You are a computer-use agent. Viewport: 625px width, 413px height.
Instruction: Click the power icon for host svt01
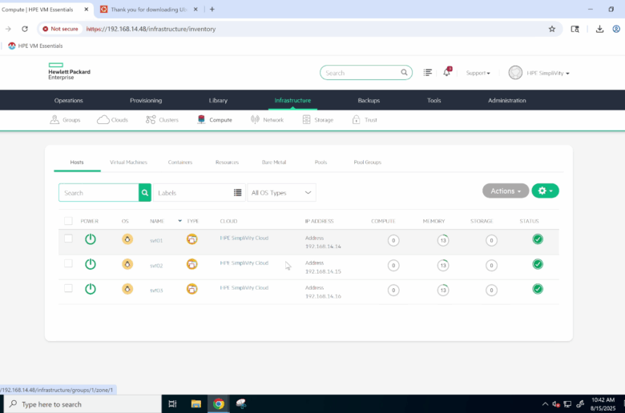[x=91, y=239]
